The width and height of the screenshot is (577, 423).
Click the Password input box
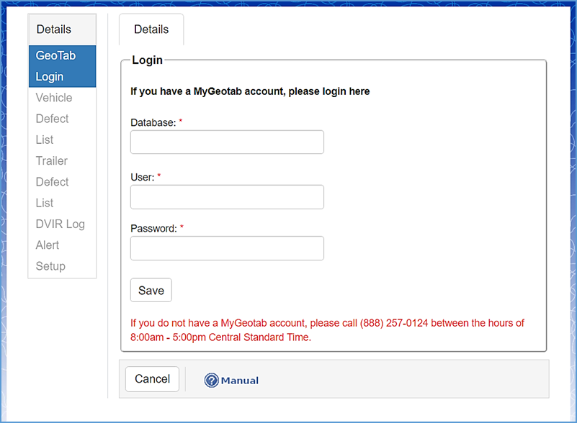tap(227, 248)
